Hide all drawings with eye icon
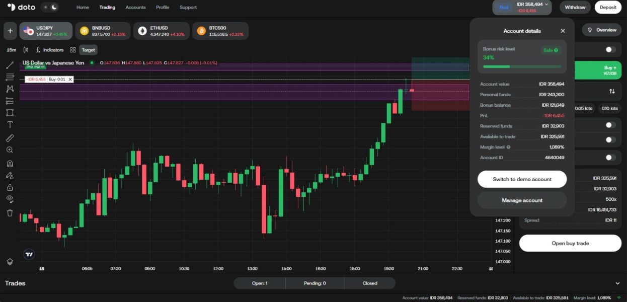Viewport: 627px width, 302px height. point(10,199)
